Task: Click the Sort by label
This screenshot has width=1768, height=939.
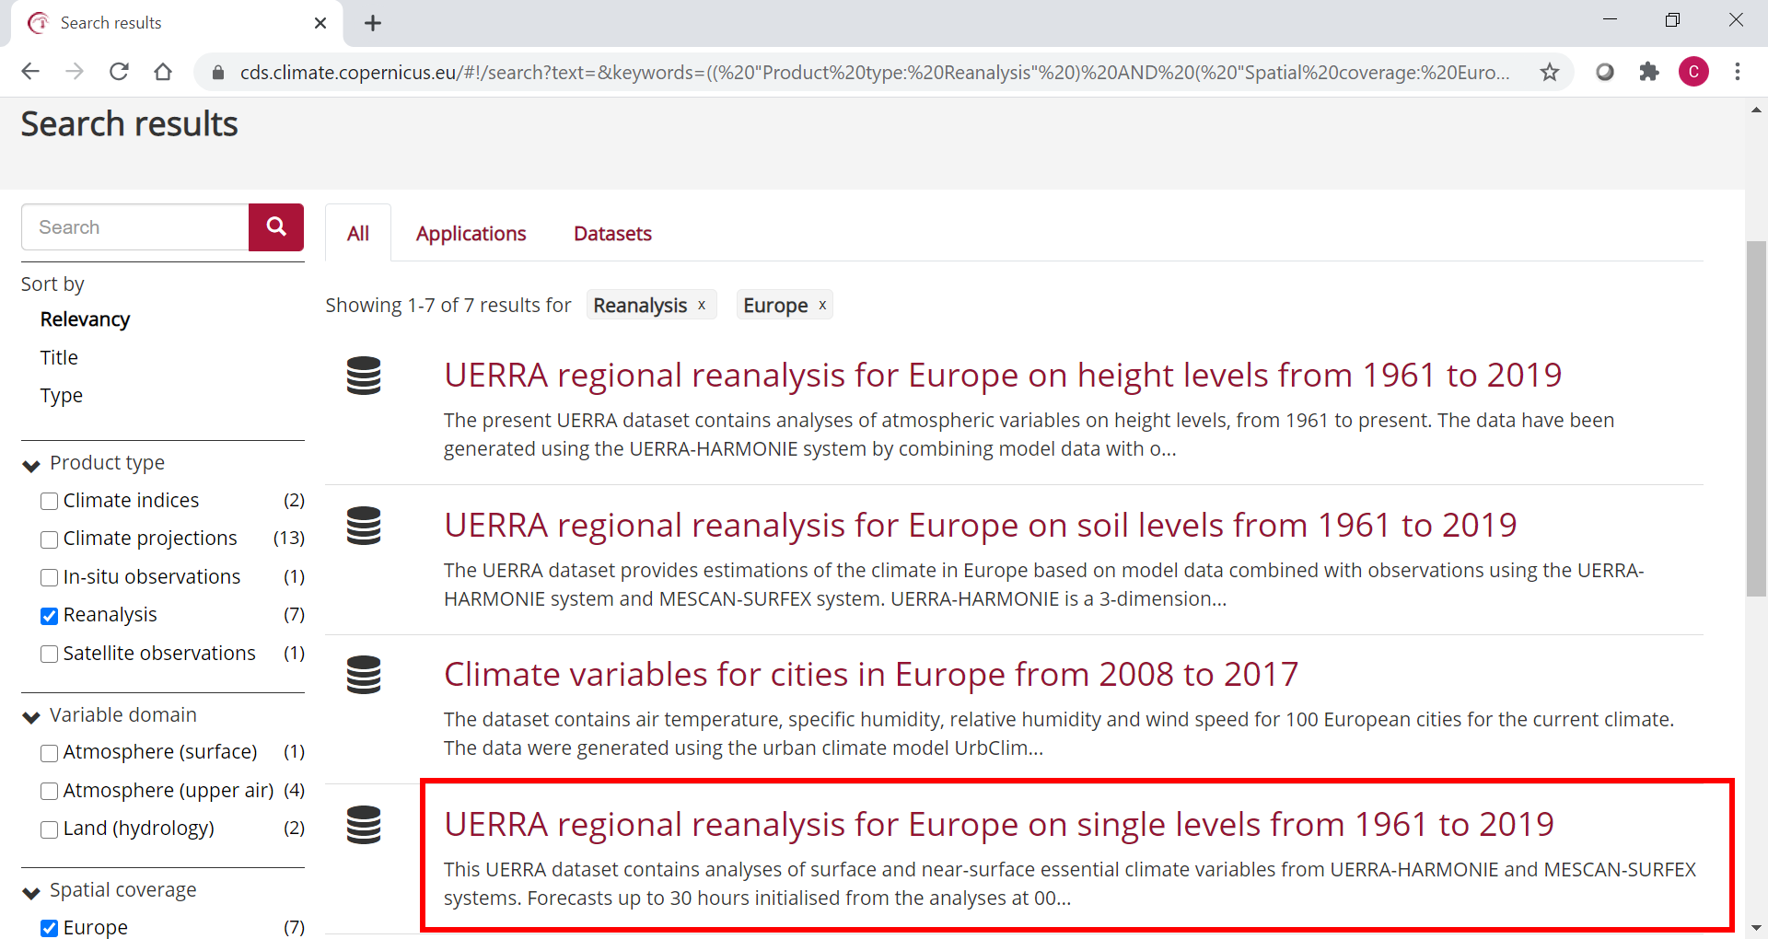Action: [x=52, y=284]
